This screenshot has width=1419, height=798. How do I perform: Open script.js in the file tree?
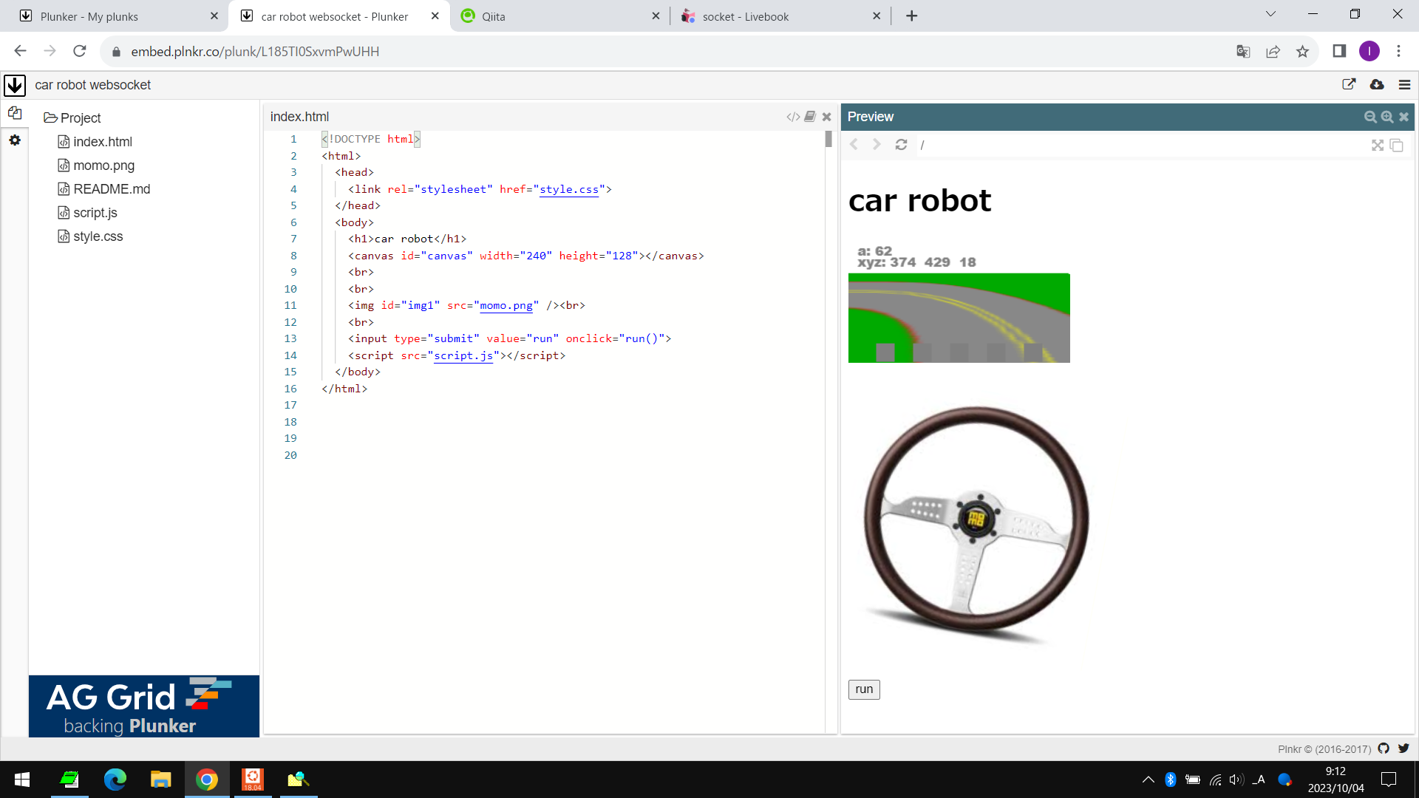click(x=95, y=213)
